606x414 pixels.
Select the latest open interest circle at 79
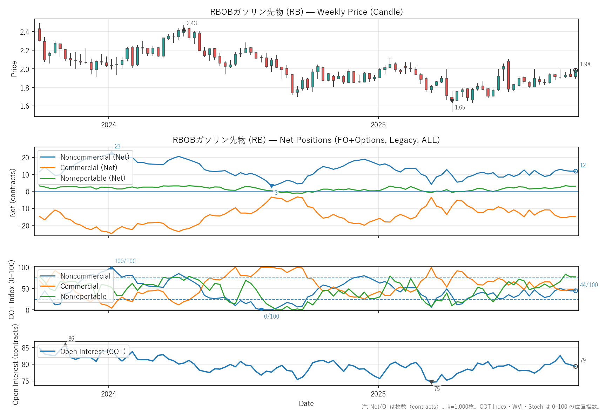[x=575, y=366]
